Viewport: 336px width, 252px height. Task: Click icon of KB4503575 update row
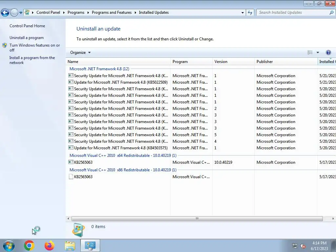71,148
